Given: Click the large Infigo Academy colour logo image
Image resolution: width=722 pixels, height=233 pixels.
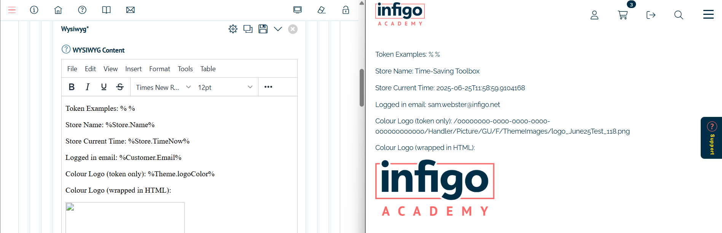Looking at the screenshot, I should pos(435,188).
